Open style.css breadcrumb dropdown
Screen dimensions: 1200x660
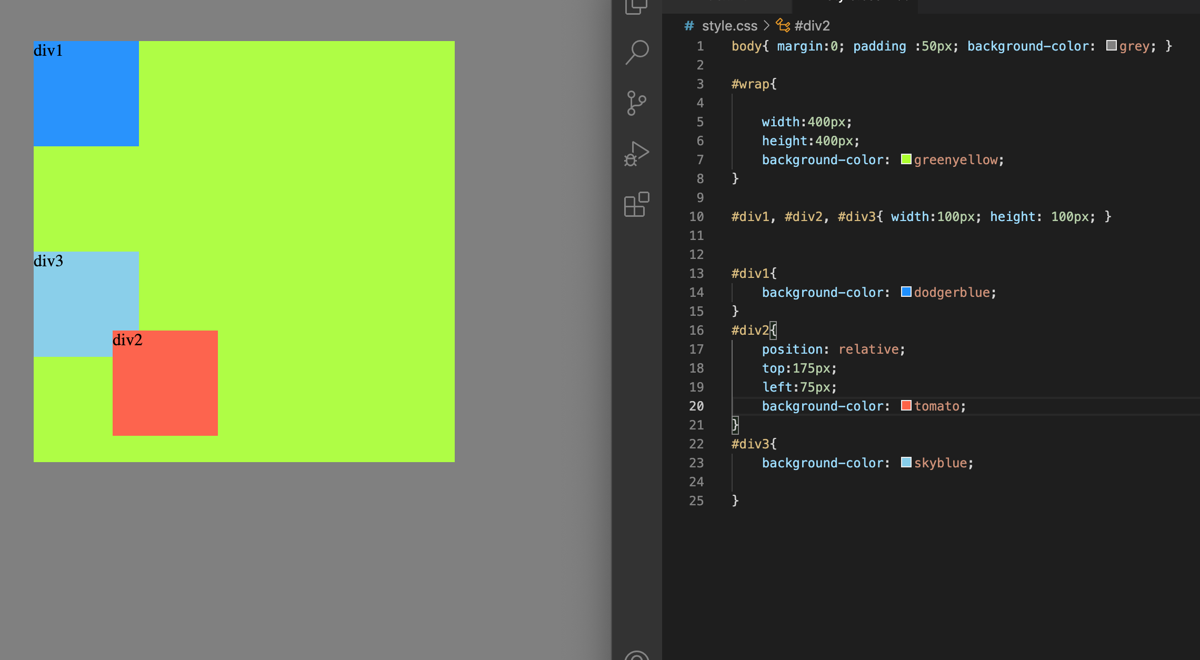click(x=729, y=26)
